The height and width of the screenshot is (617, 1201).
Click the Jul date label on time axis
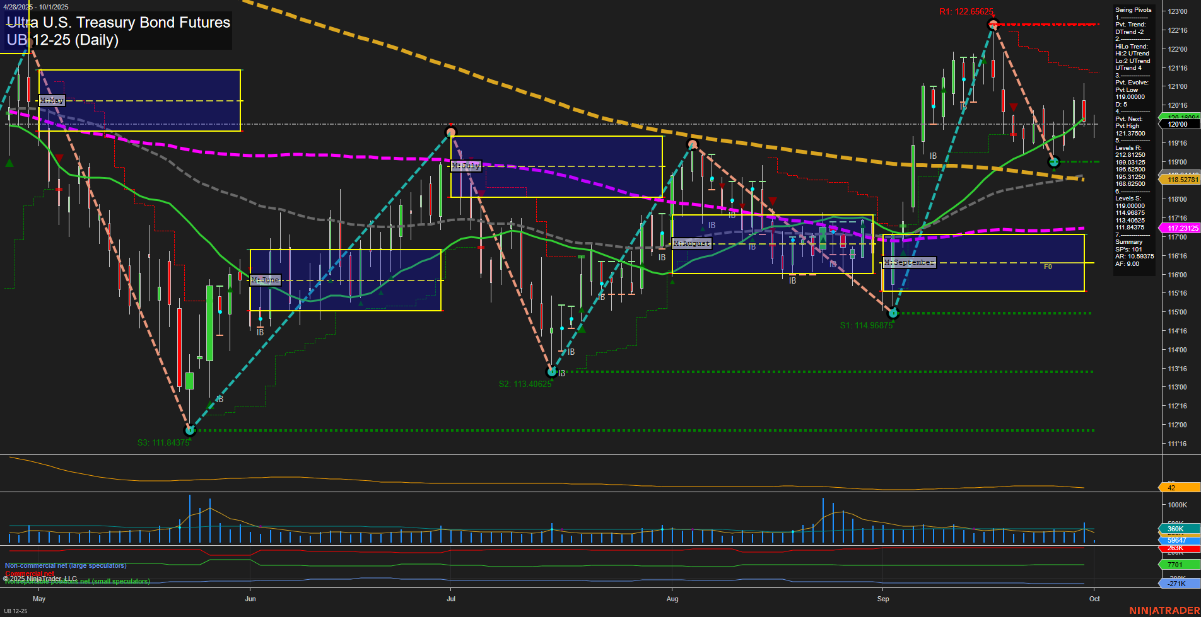point(450,599)
